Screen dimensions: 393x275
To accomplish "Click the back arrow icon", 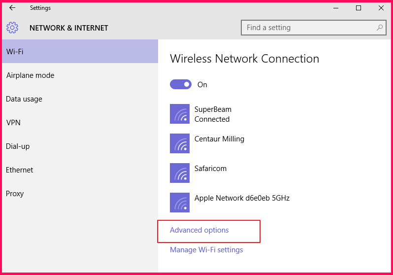I will point(12,8).
